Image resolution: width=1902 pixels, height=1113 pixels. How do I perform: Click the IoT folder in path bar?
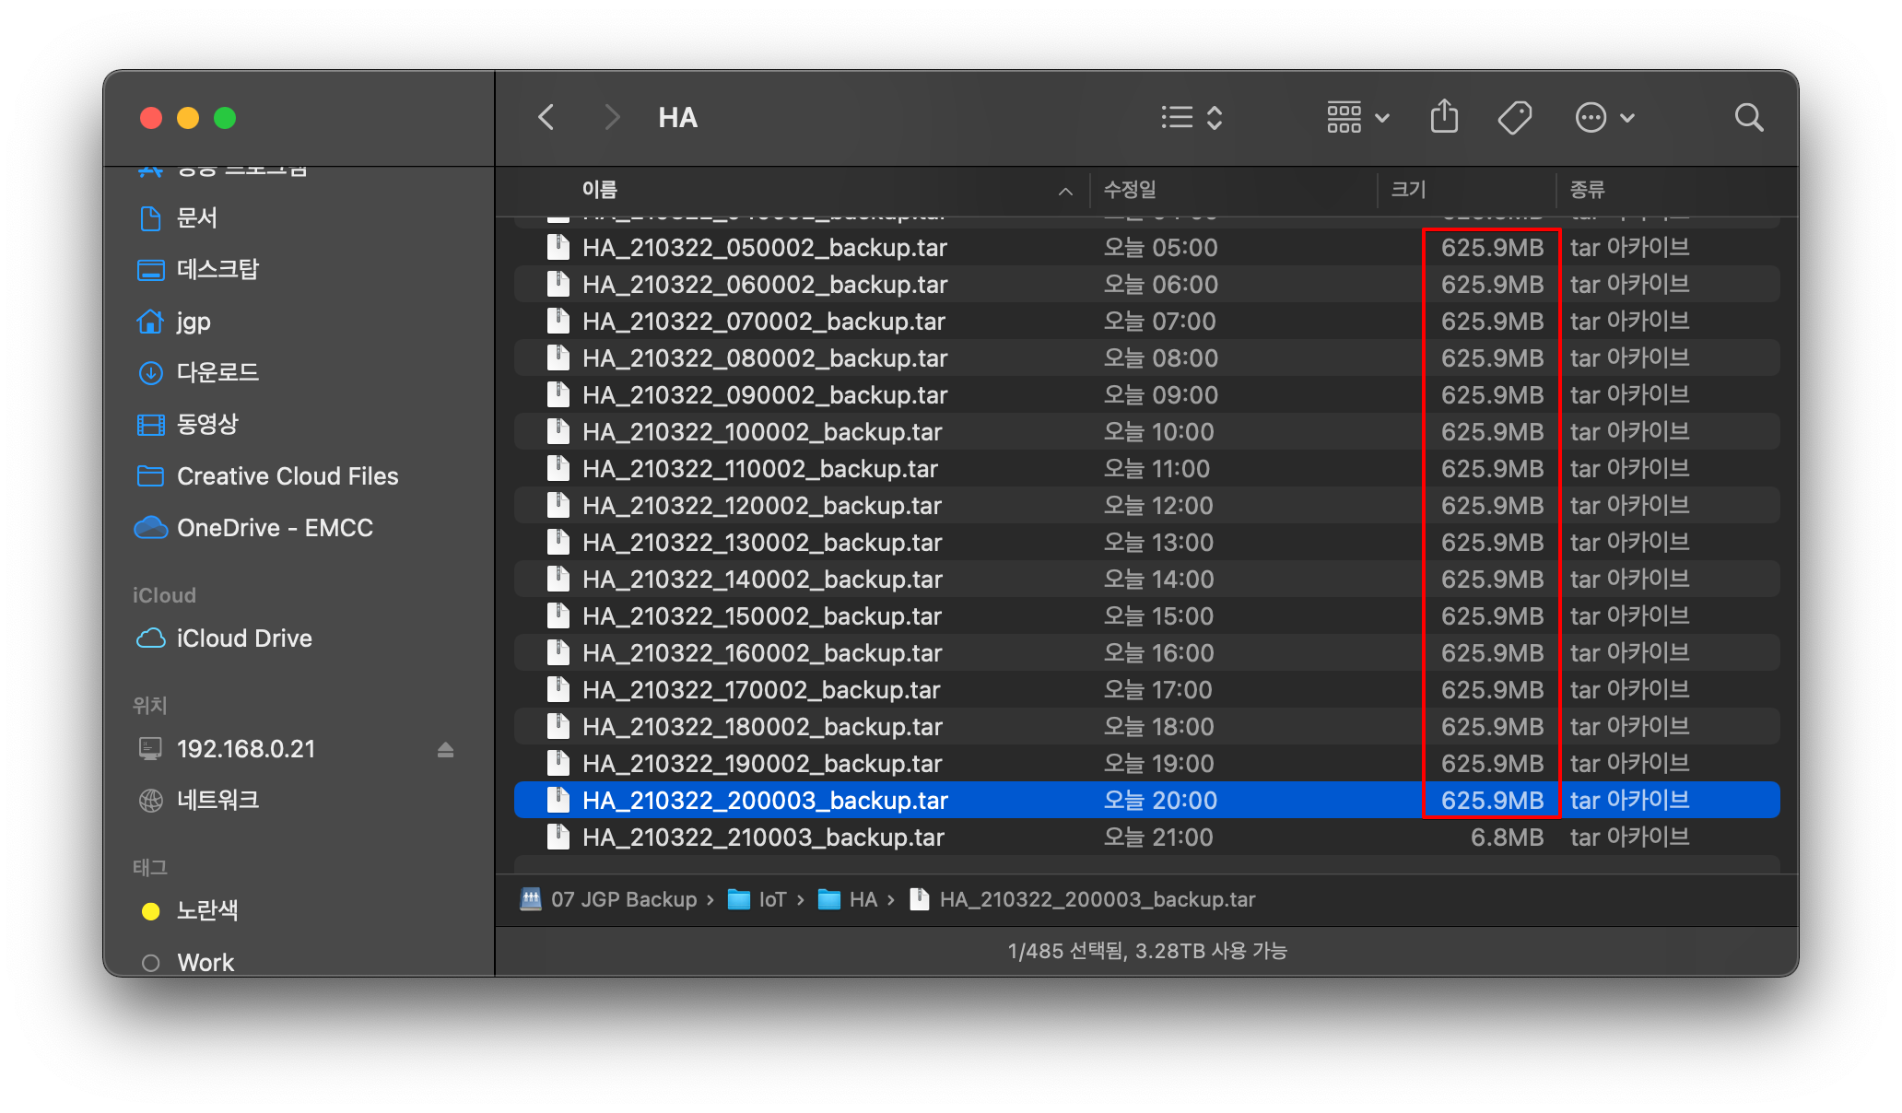[771, 900]
